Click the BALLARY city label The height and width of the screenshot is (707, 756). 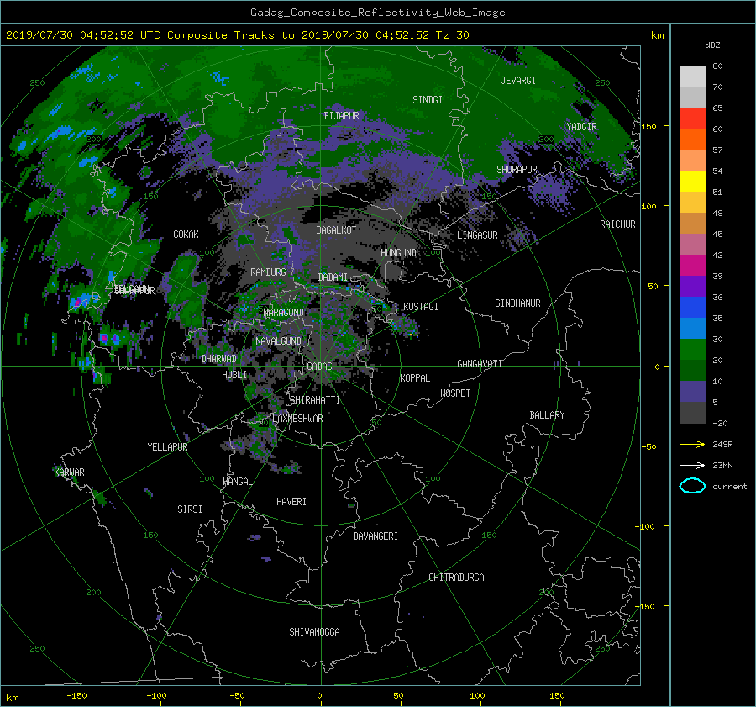coord(547,415)
